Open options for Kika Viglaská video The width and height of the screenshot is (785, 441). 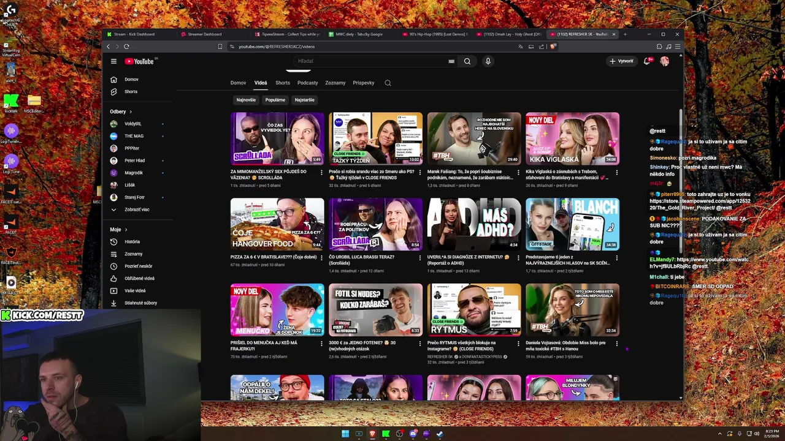tap(616, 172)
